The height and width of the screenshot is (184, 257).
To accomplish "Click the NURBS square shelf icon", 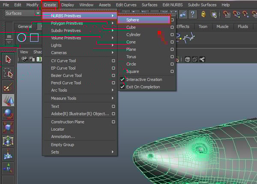I will (34, 38).
